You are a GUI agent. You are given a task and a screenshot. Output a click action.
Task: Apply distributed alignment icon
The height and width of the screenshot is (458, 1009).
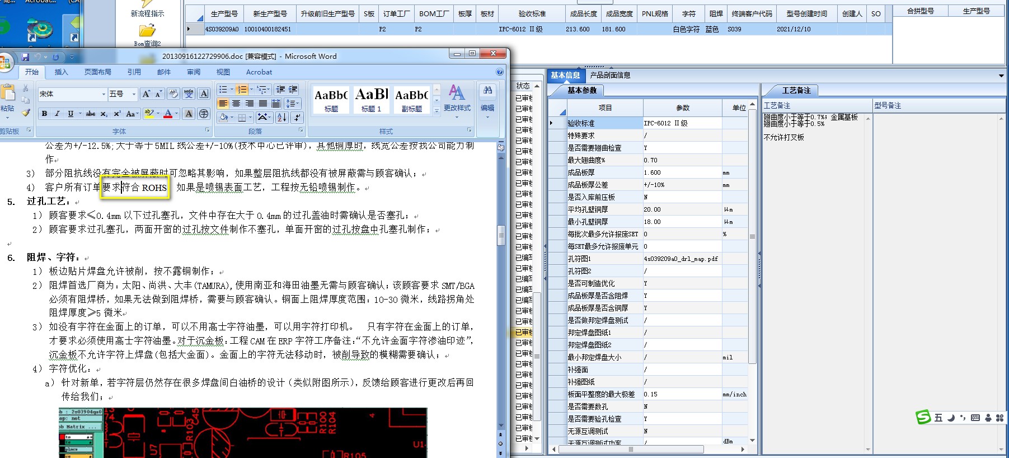click(276, 104)
